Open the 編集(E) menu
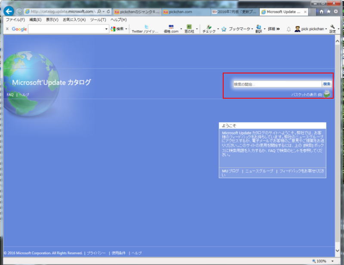Image resolution: width=344 pixels, height=265 pixels. (35, 20)
